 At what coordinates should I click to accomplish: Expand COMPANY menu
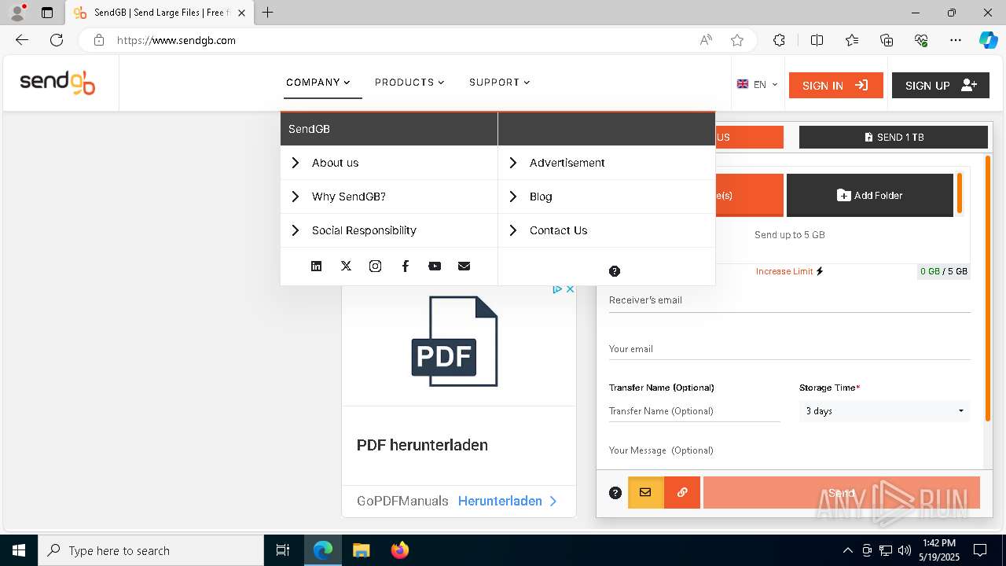point(318,83)
